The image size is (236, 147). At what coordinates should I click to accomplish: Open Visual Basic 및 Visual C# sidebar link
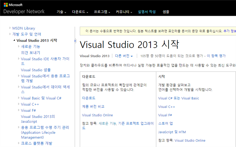pyautogui.click(x=41, y=98)
